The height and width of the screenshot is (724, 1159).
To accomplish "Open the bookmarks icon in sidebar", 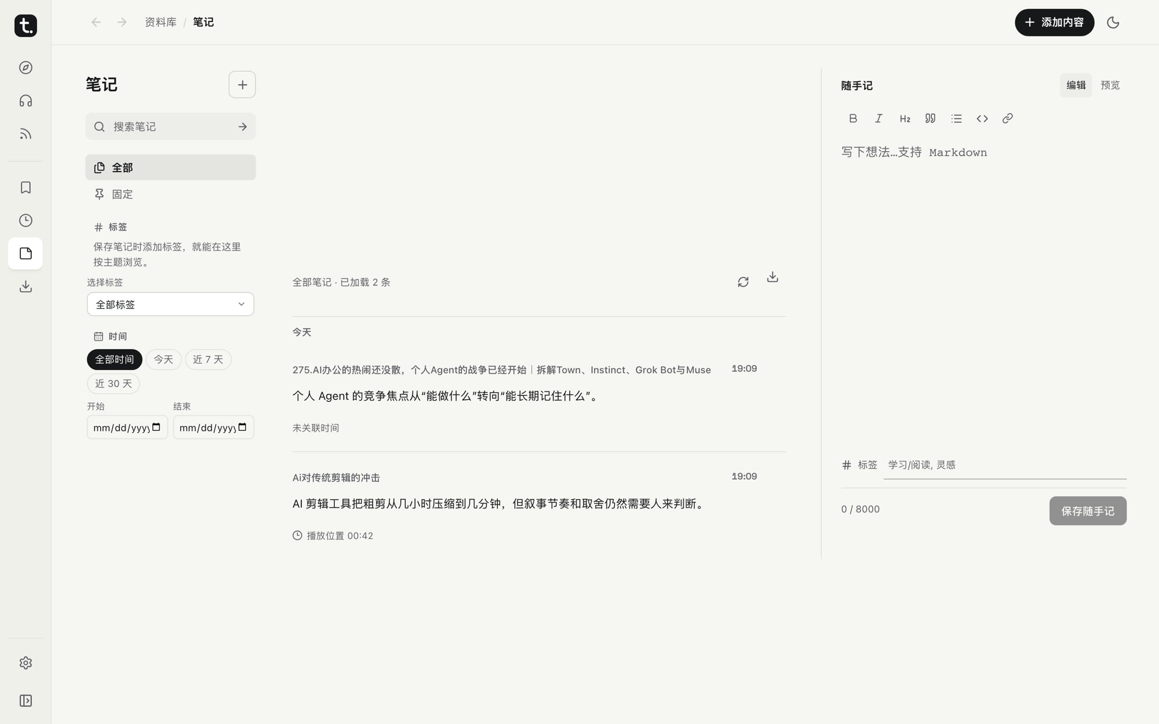I will coord(25,188).
